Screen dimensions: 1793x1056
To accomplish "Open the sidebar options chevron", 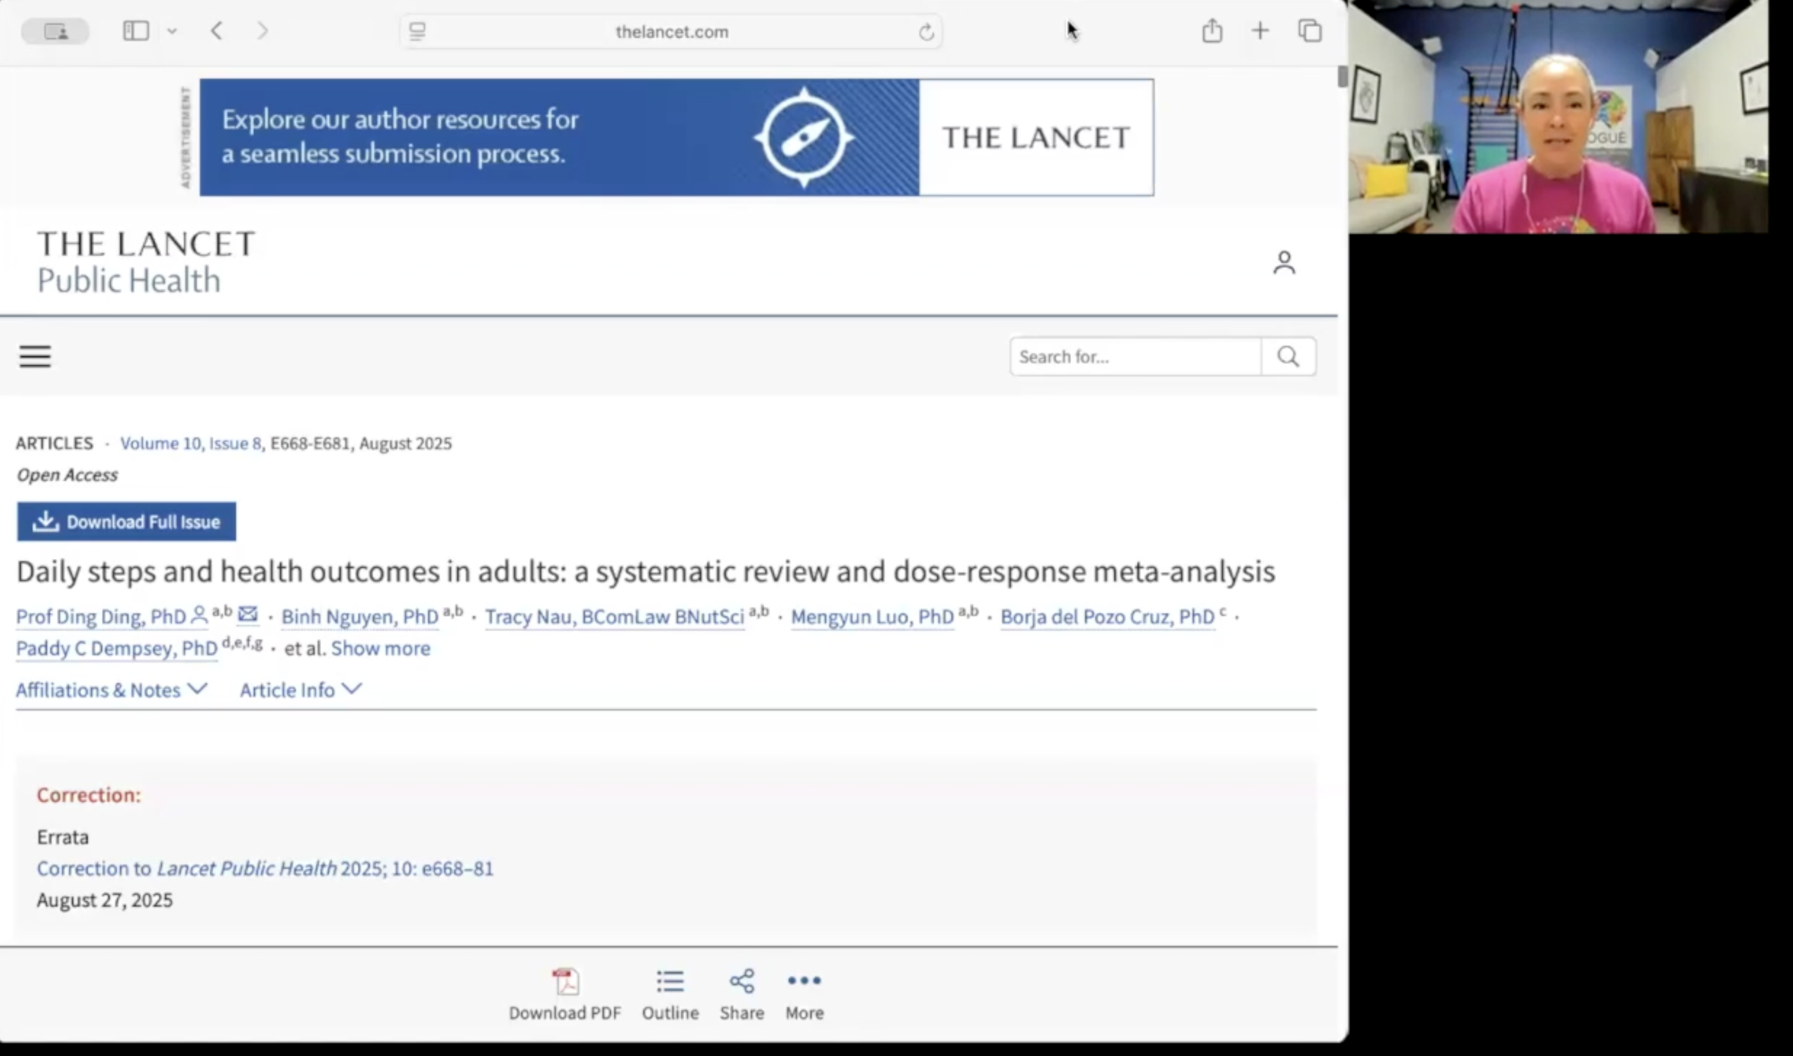I will [172, 30].
